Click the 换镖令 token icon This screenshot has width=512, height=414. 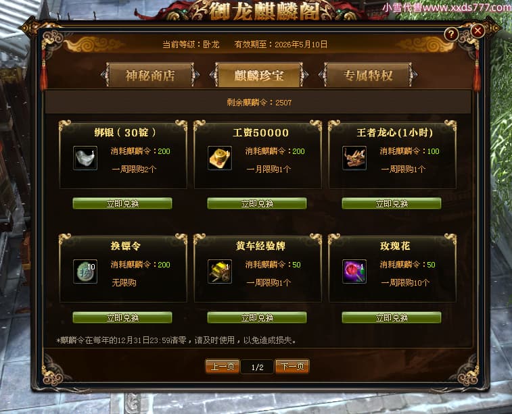85,271
